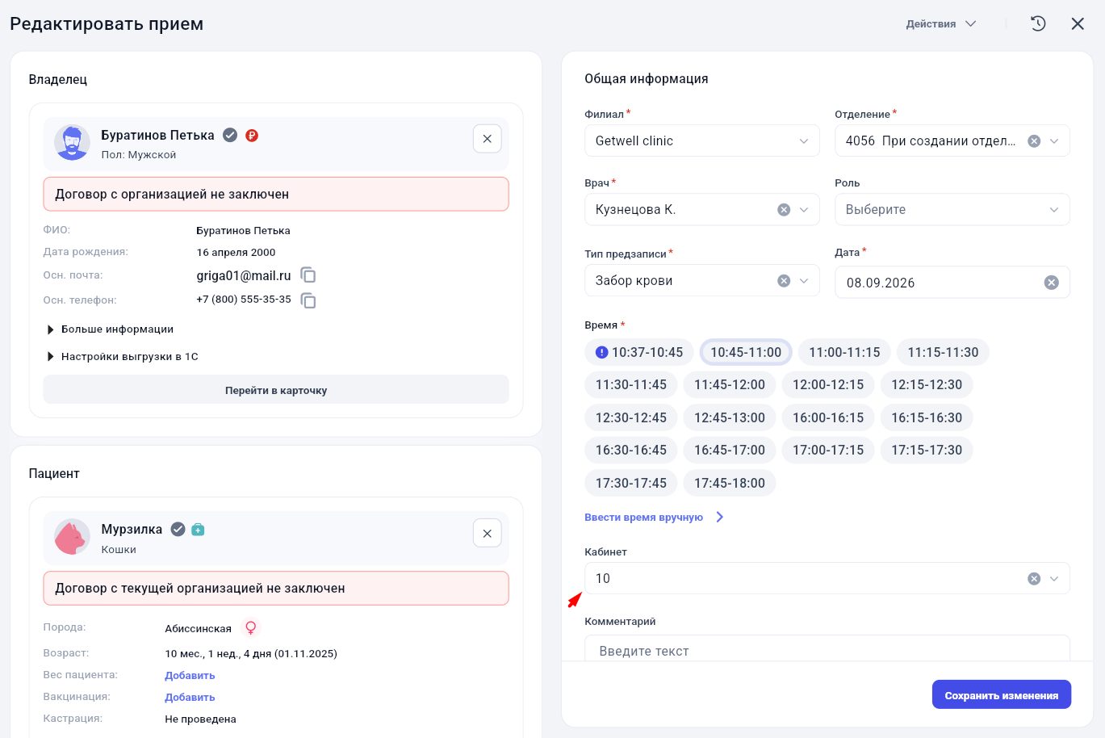Pick the 10:37-10:45 time slot
1105x738 pixels.
click(x=639, y=352)
